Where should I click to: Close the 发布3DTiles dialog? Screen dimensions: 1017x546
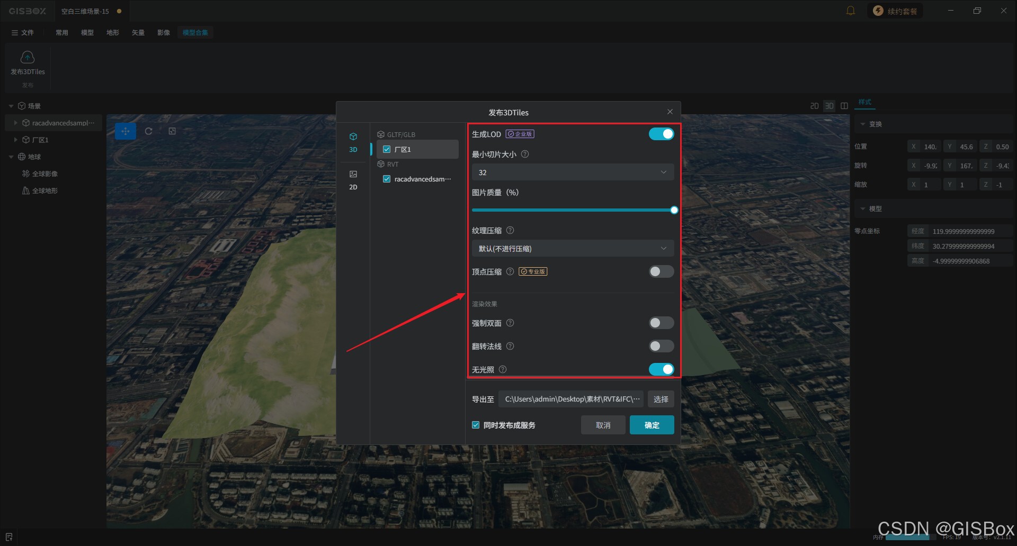670,112
